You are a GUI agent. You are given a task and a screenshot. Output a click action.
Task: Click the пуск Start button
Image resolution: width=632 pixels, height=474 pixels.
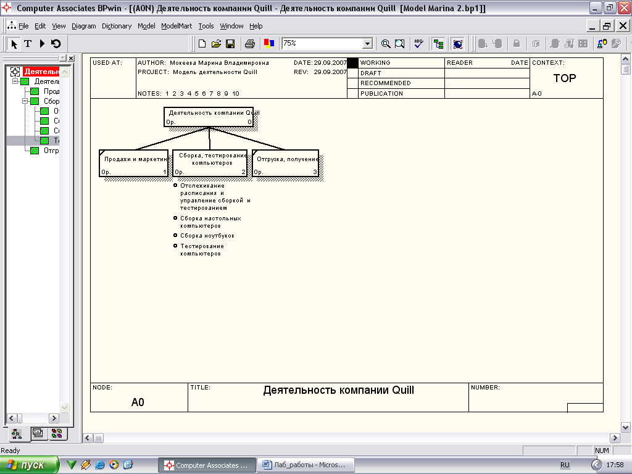(30, 465)
